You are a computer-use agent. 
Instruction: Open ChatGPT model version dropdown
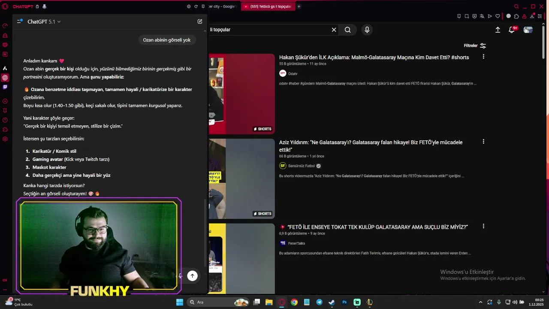[44, 21]
